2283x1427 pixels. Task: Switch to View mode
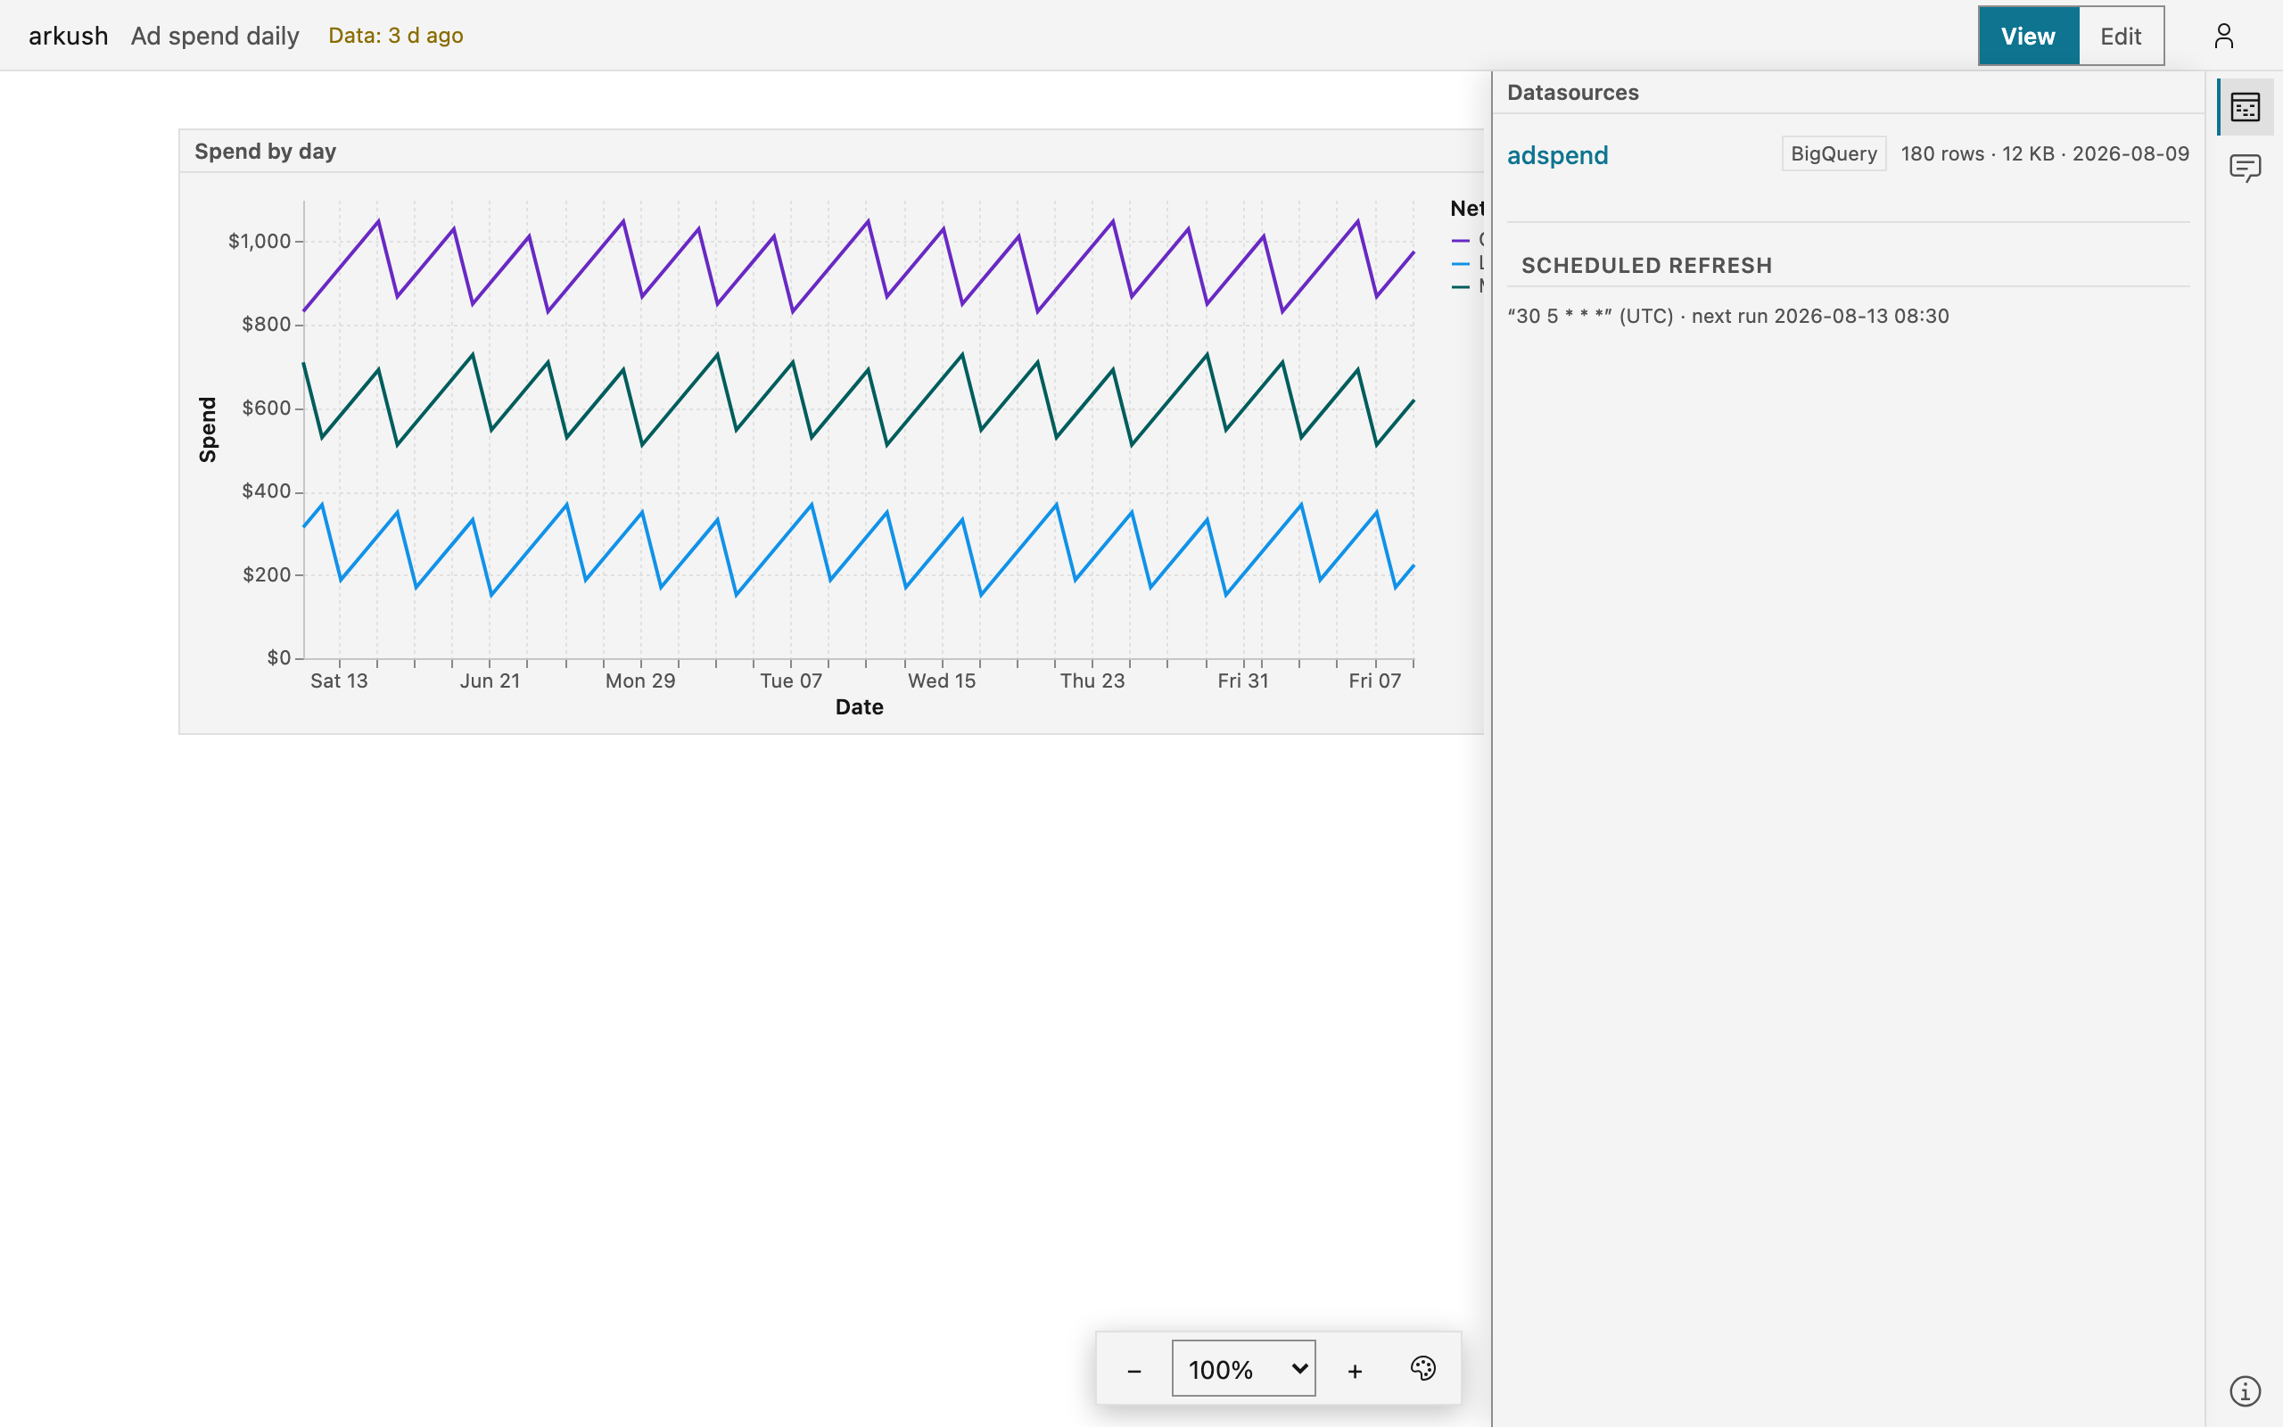2028,36
